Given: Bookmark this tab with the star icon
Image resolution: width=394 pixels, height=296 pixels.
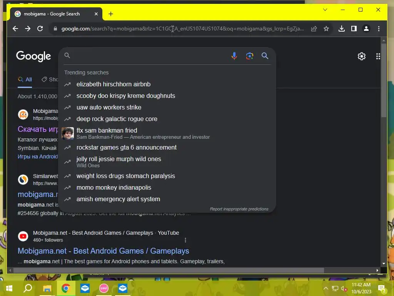Looking at the screenshot, I should [326, 29].
